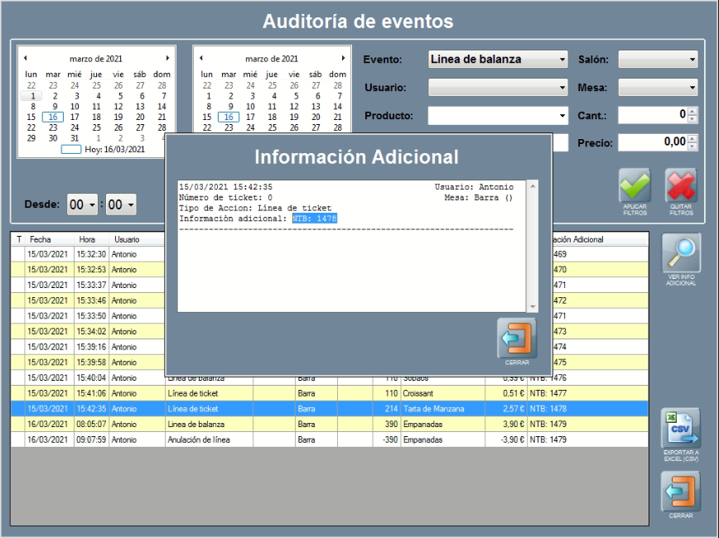Decrease the Precio value with down arrow
The image size is (719, 538).
coord(692,147)
